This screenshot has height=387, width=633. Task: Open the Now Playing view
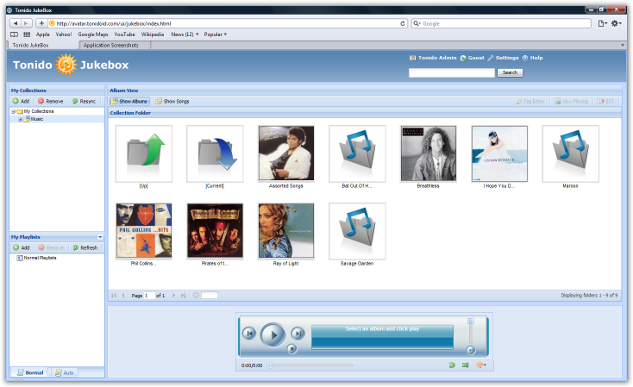[x=571, y=102]
